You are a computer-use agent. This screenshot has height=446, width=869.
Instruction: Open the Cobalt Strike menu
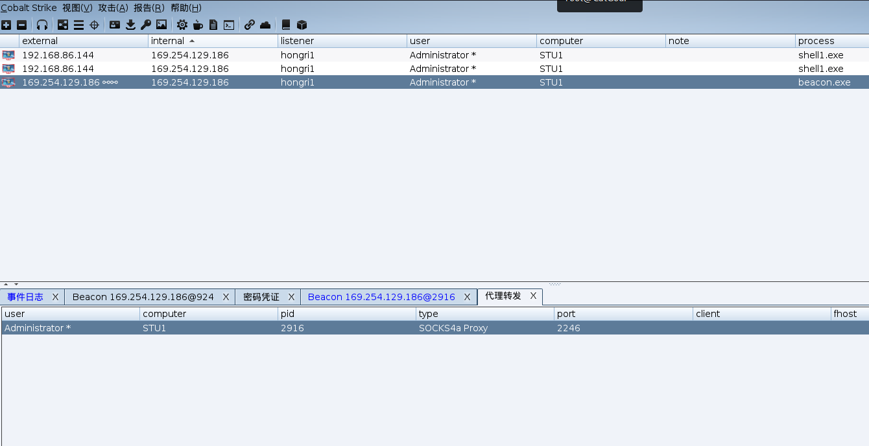pyautogui.click(x=29, y=8)
